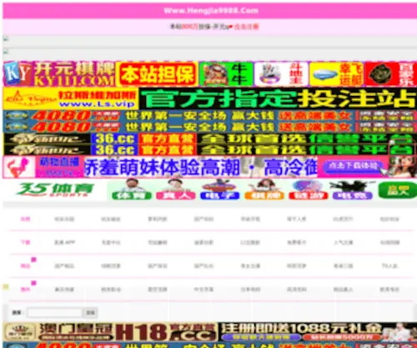Open the 35体育 Sports logo
The height and width of the screenshot is (348, 417).
click(55, 189)
